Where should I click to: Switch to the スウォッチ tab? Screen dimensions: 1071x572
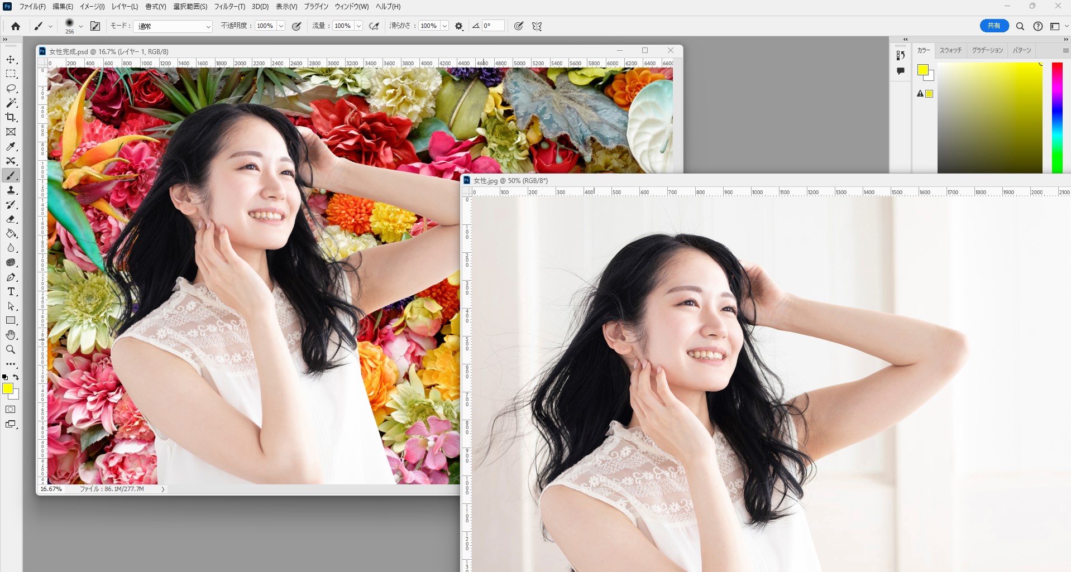[x=950, y=50]
